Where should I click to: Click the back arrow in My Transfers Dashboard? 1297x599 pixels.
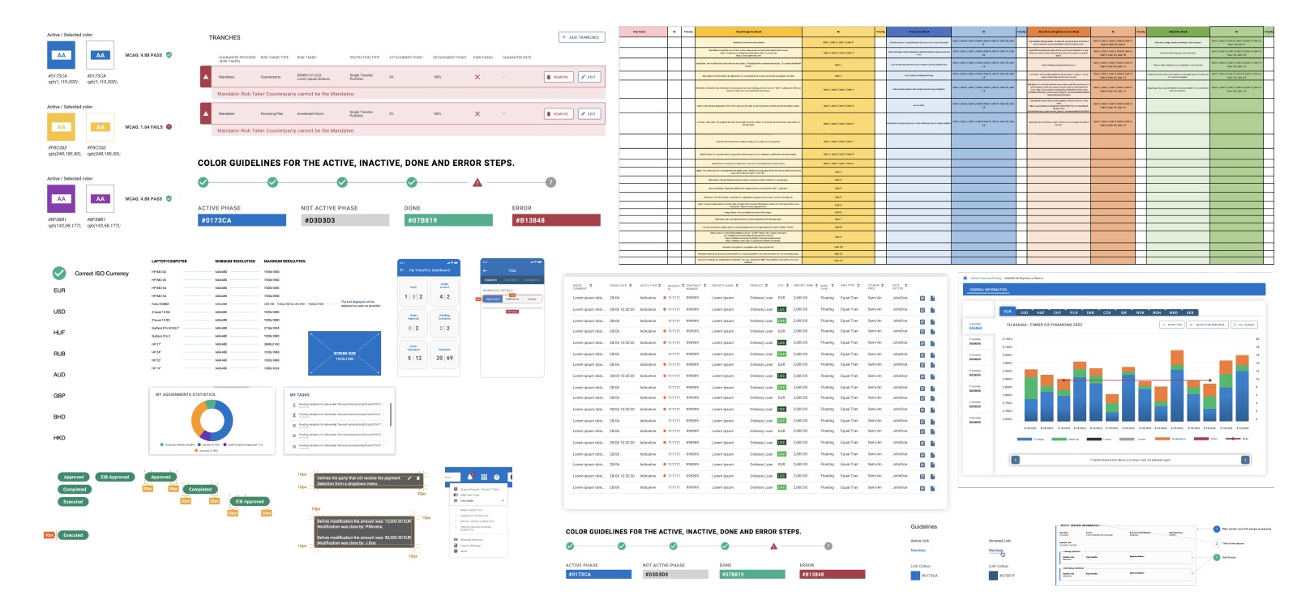point(402,270)
